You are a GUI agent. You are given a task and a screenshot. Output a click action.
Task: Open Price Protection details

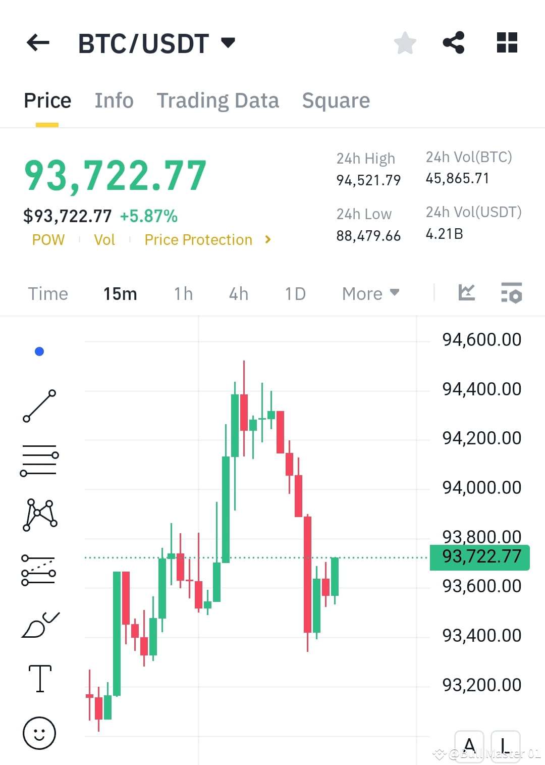199,239
